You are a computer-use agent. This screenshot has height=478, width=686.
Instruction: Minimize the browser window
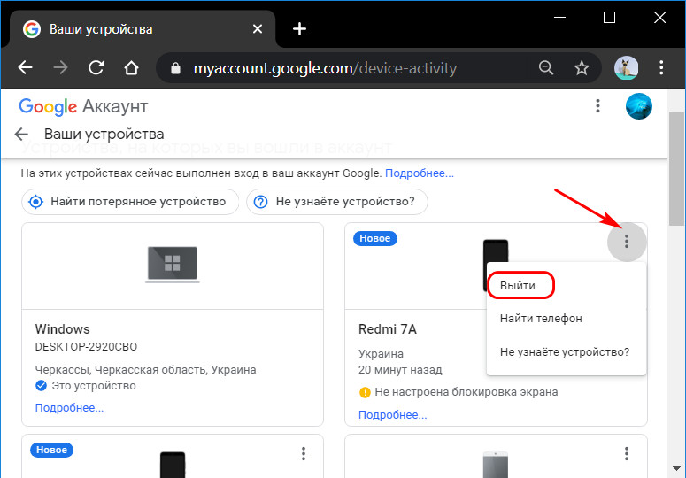pyautogui.click(x=559, y=18)
